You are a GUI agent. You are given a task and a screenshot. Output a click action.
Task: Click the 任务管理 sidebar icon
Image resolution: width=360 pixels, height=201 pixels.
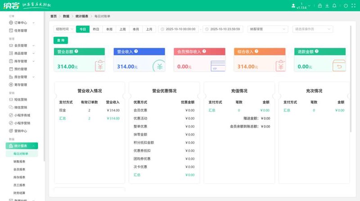11,30
